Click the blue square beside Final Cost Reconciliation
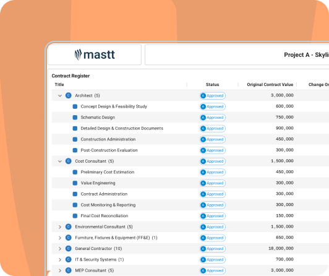Image resolution: width=329 pixels, height=276 pixels. tap(75, 216)
